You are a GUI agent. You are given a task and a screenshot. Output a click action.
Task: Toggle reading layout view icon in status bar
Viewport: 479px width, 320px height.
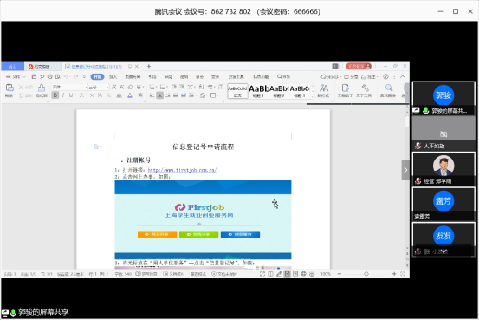(270, 274)
